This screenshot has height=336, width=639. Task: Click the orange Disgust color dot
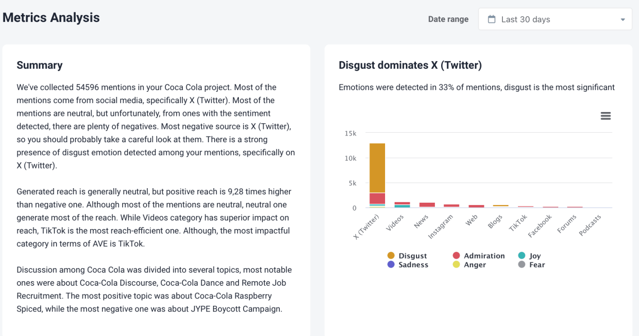(392, 256)
